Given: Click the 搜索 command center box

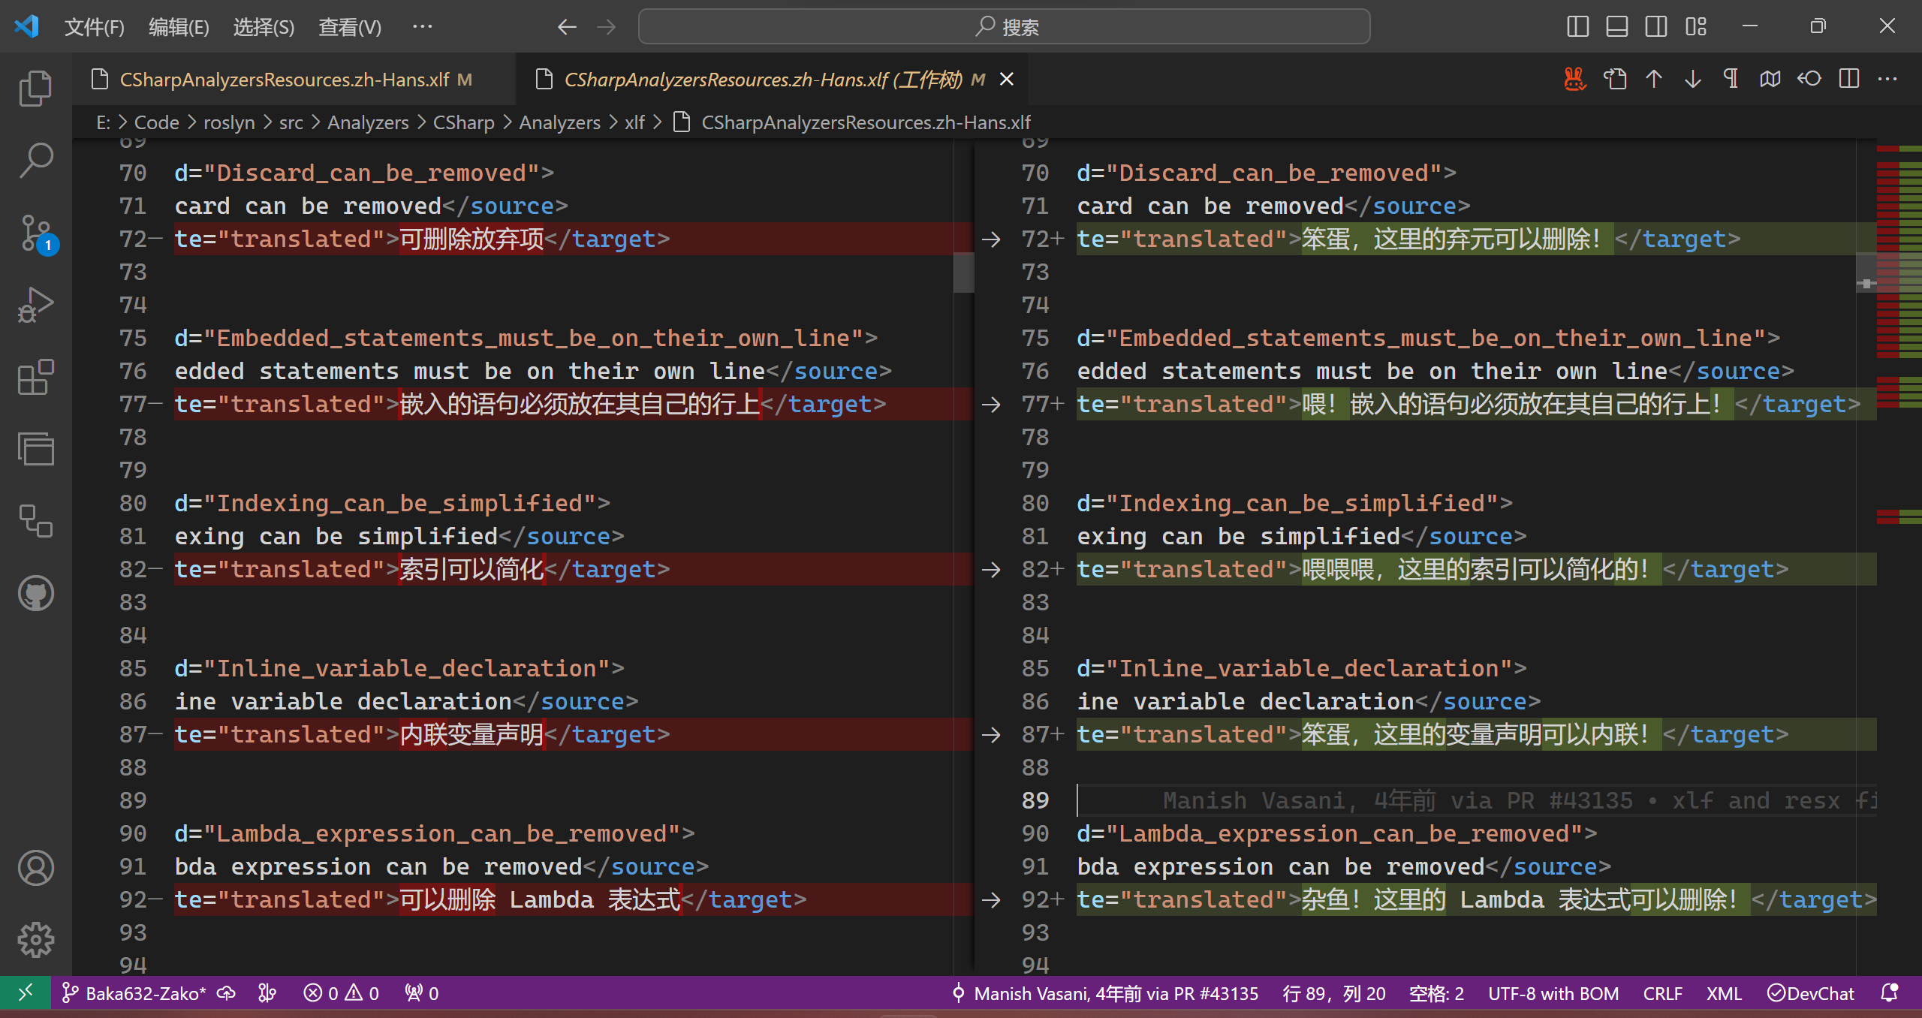Looking at the screenshot, I should [x=1004, y=27].
